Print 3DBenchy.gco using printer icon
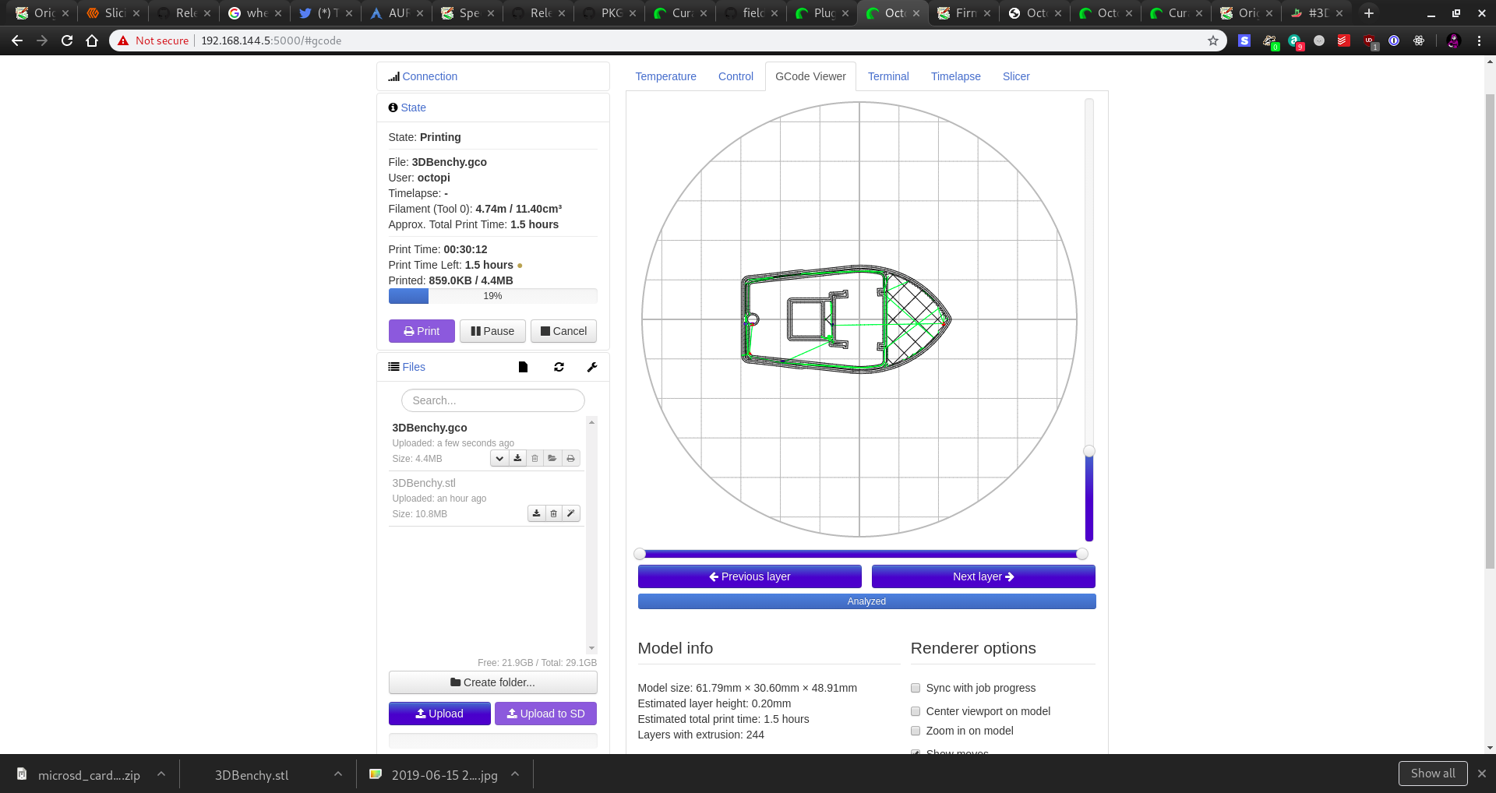The height and width of the screenshot is (793, 1496). [570, 458]
